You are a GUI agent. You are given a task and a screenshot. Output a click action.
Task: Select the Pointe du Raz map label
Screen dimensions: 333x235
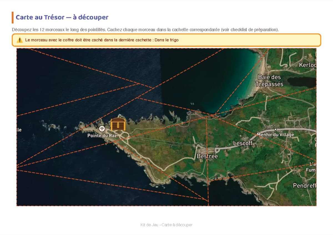(x=102, y=136)
